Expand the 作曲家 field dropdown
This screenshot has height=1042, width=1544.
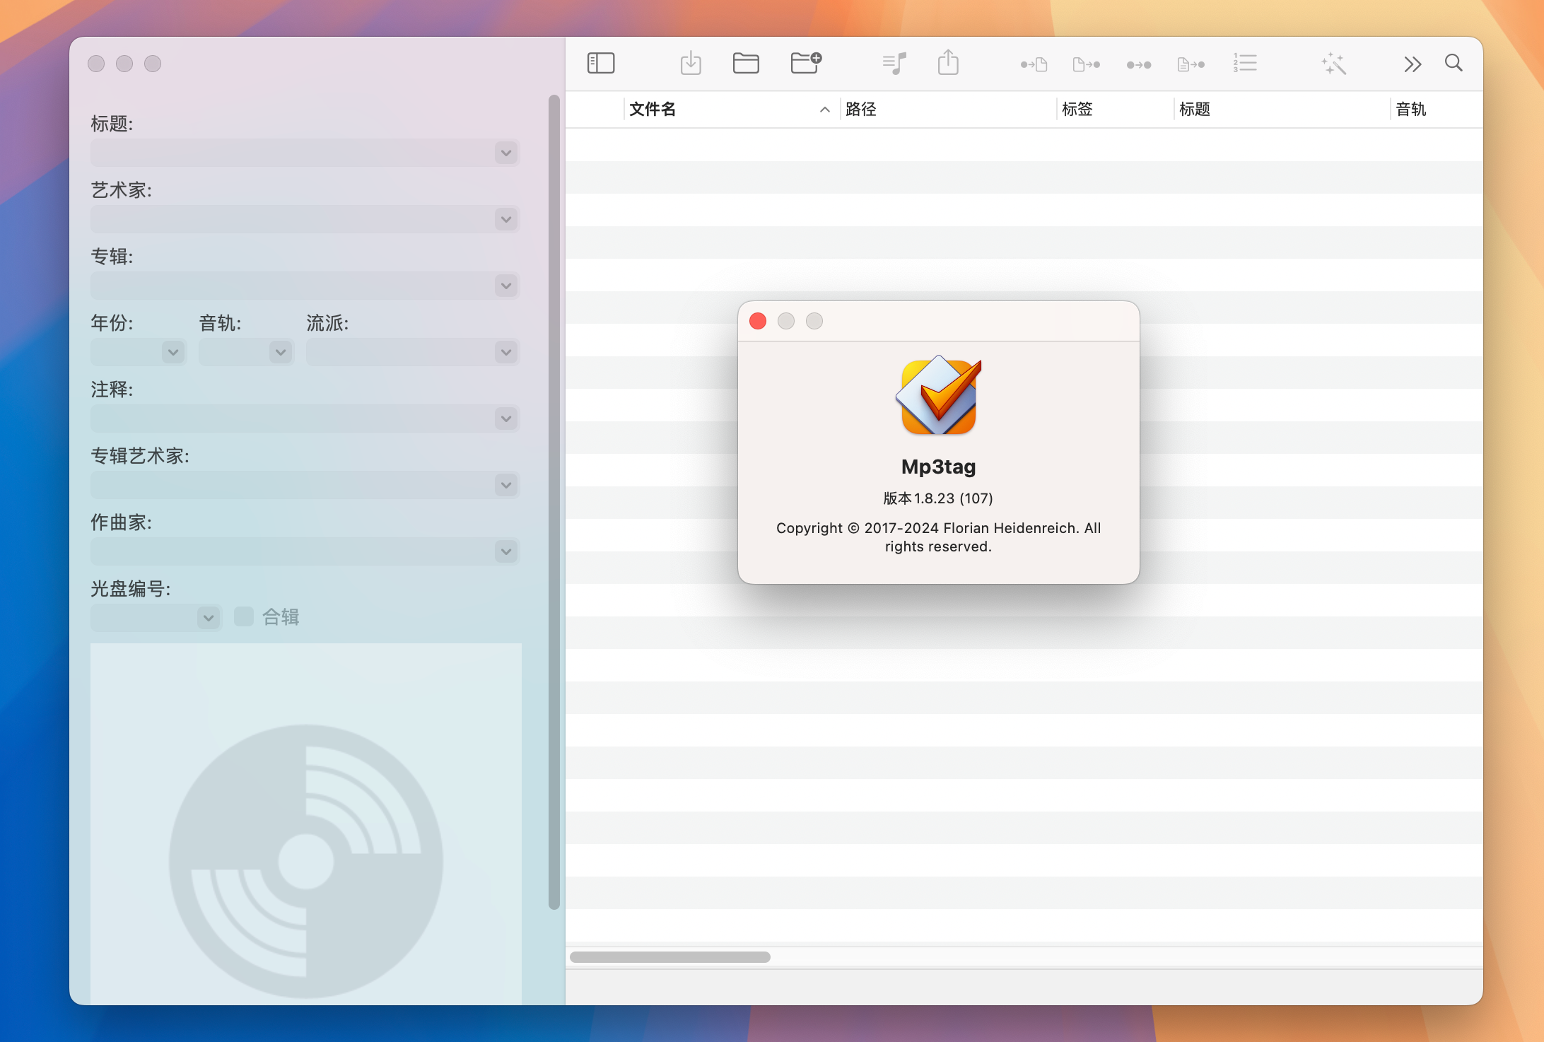pos(506,551)
